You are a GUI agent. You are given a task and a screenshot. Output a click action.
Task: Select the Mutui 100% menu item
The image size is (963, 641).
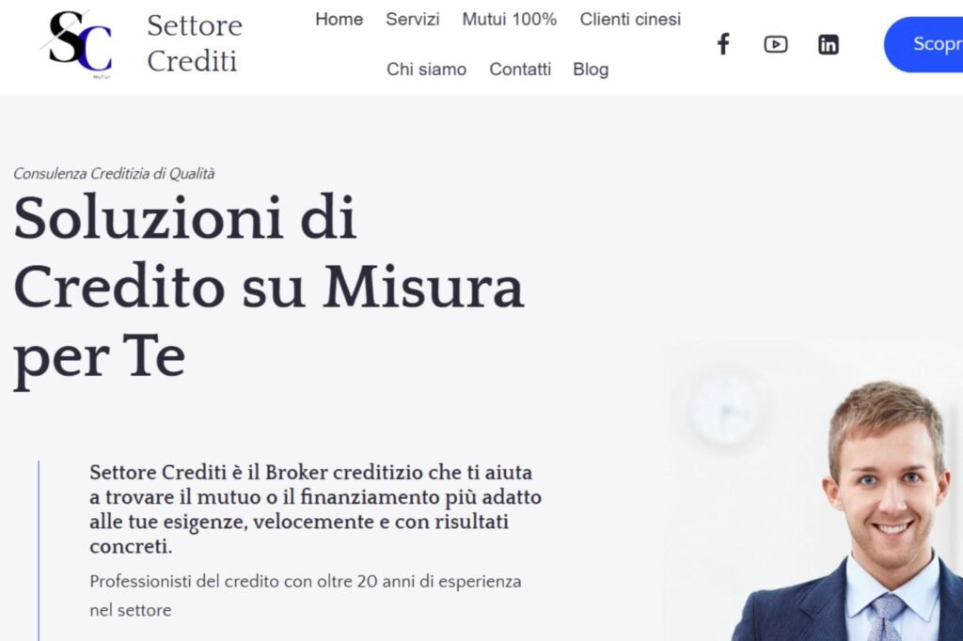coord(509,20)
